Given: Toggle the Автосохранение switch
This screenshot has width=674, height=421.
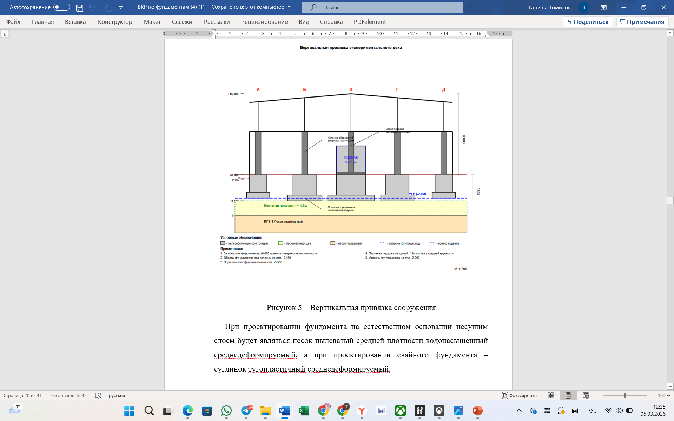Looking at the screenshot, I should 61,7.
